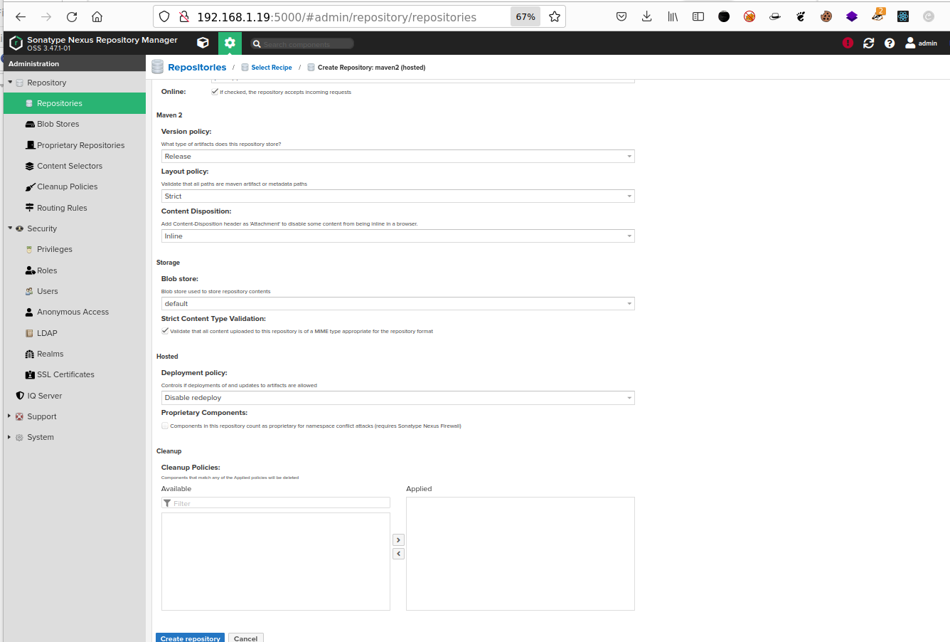Open the Browse cube icon in header

(203, 43)
